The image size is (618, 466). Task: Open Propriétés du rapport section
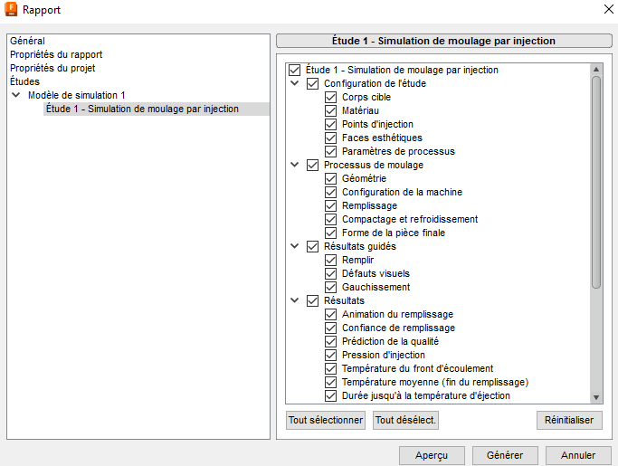pos(56,54)
